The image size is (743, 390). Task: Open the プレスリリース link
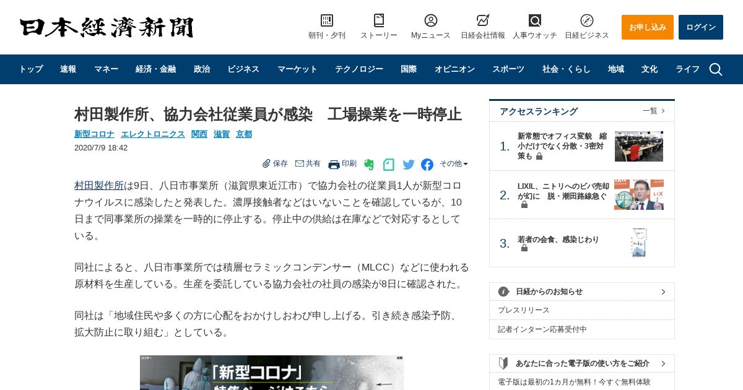(524, 310)
